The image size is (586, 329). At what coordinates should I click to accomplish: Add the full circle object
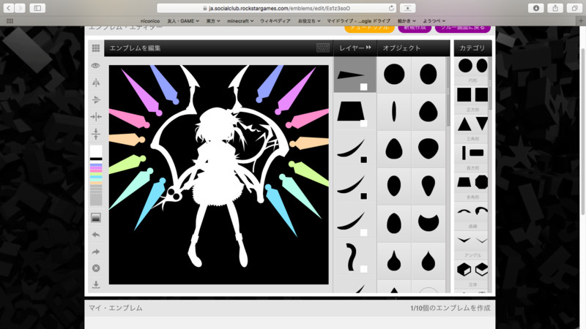click(x=394, y=74)
